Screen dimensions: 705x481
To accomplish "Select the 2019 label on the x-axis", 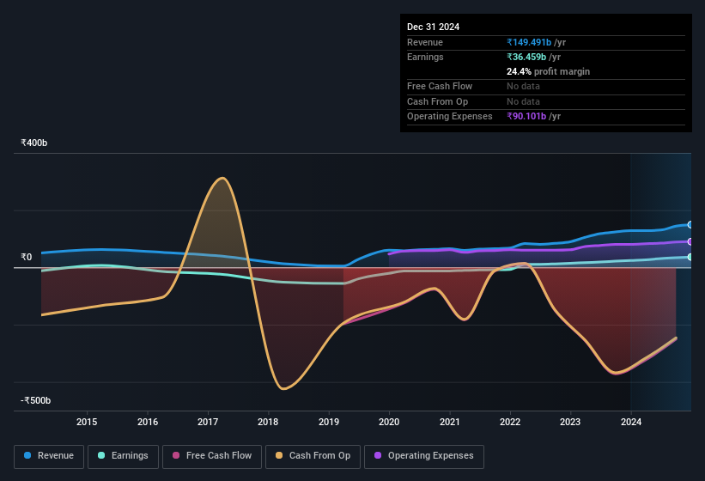I will point(329,422).
